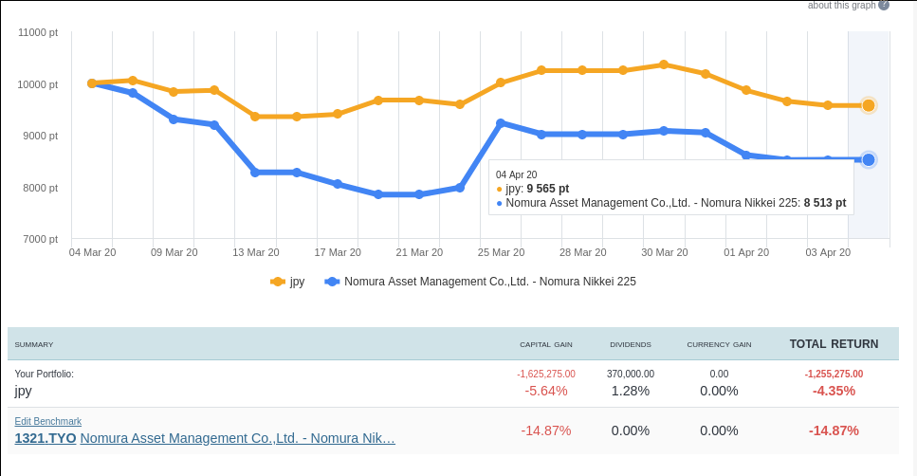
Task: Open Nomura Asset Management benchmark name link
Action: (237, 438)
